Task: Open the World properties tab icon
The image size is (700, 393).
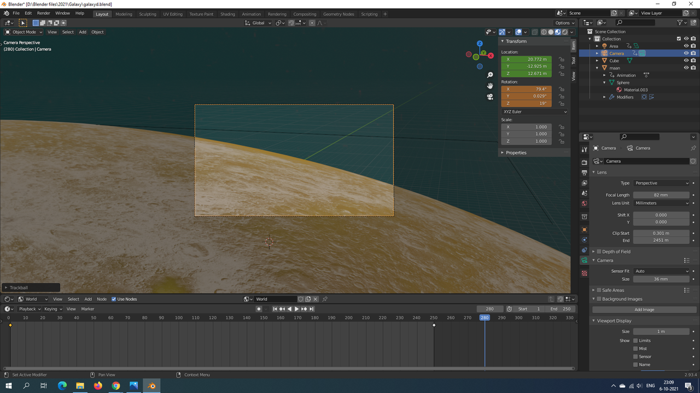Action: [x=584, y=204]
